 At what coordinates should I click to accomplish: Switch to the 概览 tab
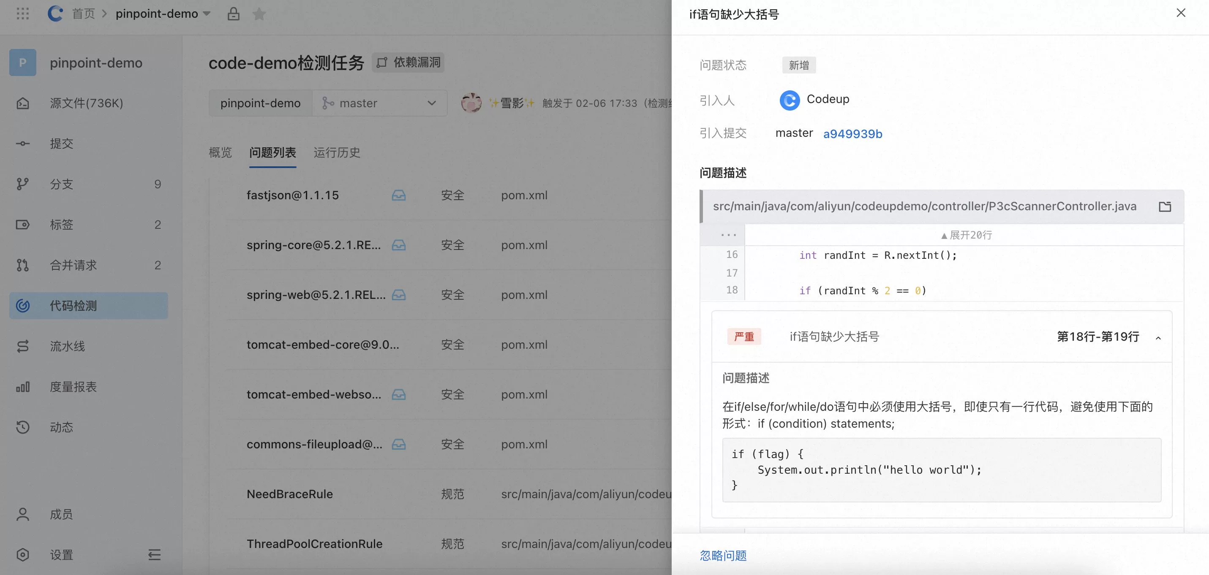220,152
